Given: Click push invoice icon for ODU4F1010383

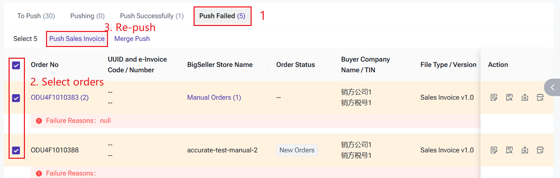Looking at the screenshot, I should pyautogui.click(x=525, y=98).
